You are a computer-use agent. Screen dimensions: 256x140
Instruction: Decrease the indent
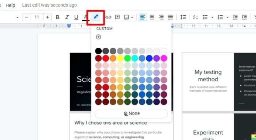click(235, 17)
